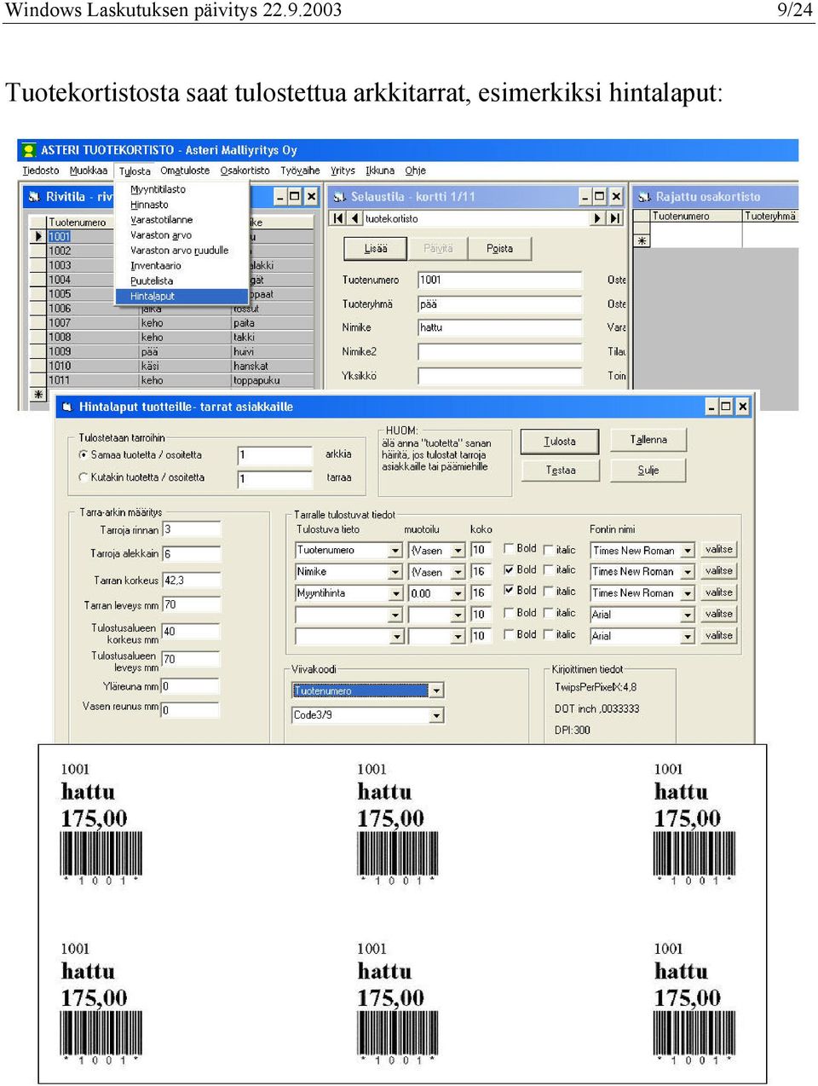Enable italic for the Tuotenumero row
The height and width of the screenshot is (1086, 818).
pos(549,550)
